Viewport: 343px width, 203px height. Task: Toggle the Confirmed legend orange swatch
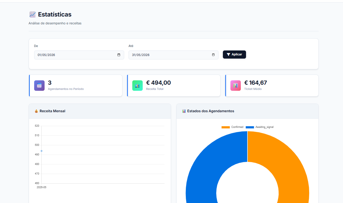click(x=225, y=127)
